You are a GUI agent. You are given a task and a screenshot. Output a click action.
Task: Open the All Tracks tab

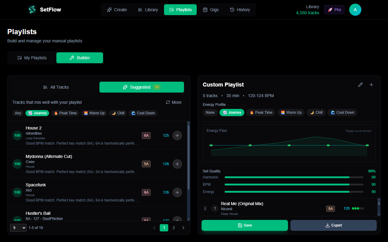pos(56,87)
